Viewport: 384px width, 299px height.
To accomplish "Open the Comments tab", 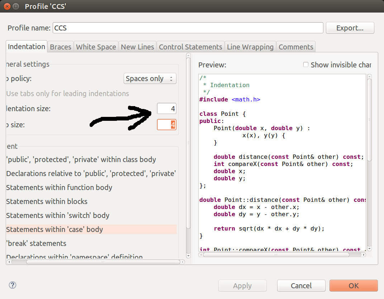I will (296, 46).
